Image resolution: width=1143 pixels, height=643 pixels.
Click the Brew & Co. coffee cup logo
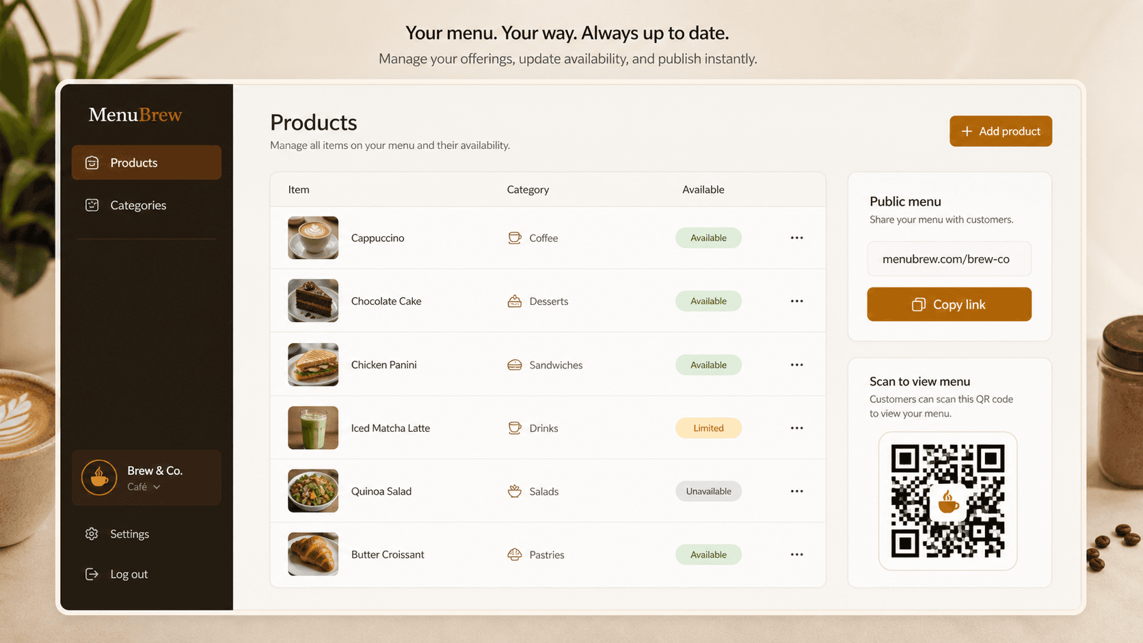pyautogui.click(x=99, y=477)
